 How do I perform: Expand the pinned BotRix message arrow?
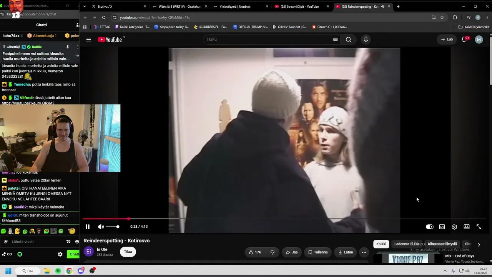(78, 55)
